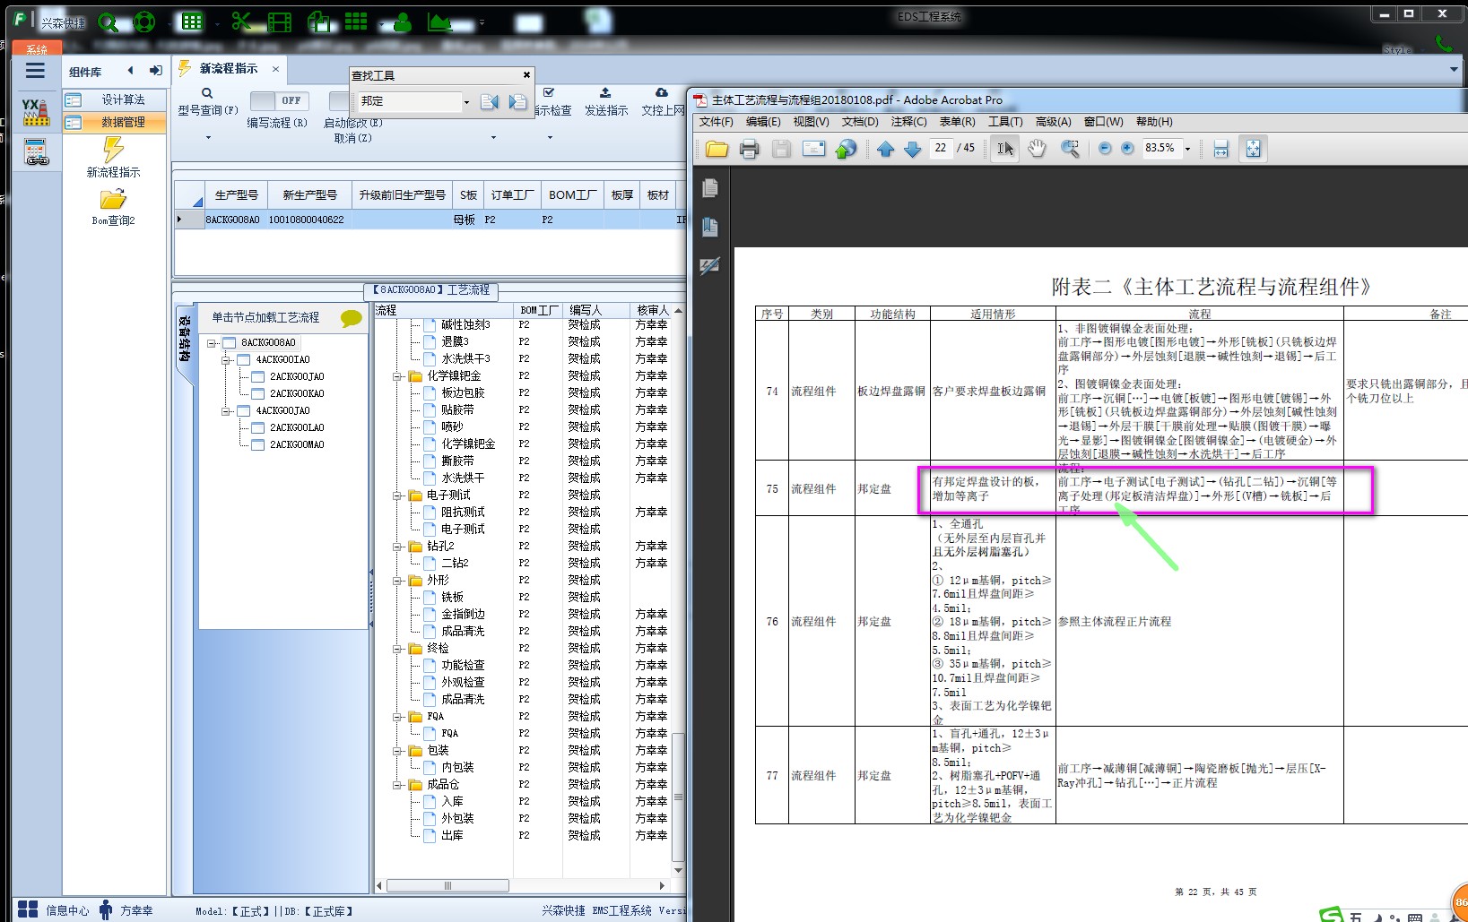Viewport: 1468px width, 922px height.
Task: Collapse the 4ACKG00JA0 tree node
Action: click(x=226, y=411)
